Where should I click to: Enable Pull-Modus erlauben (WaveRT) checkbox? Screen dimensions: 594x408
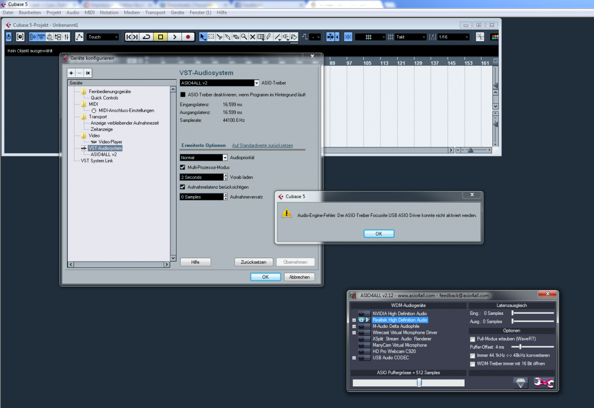click(472, 339)
